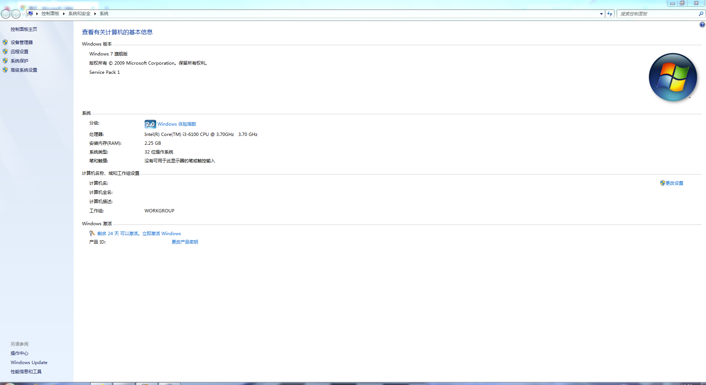Click the 搜索控制面板 search field
Image resolution: width=706 pixels, height=385 pixels.
(658, 14)
